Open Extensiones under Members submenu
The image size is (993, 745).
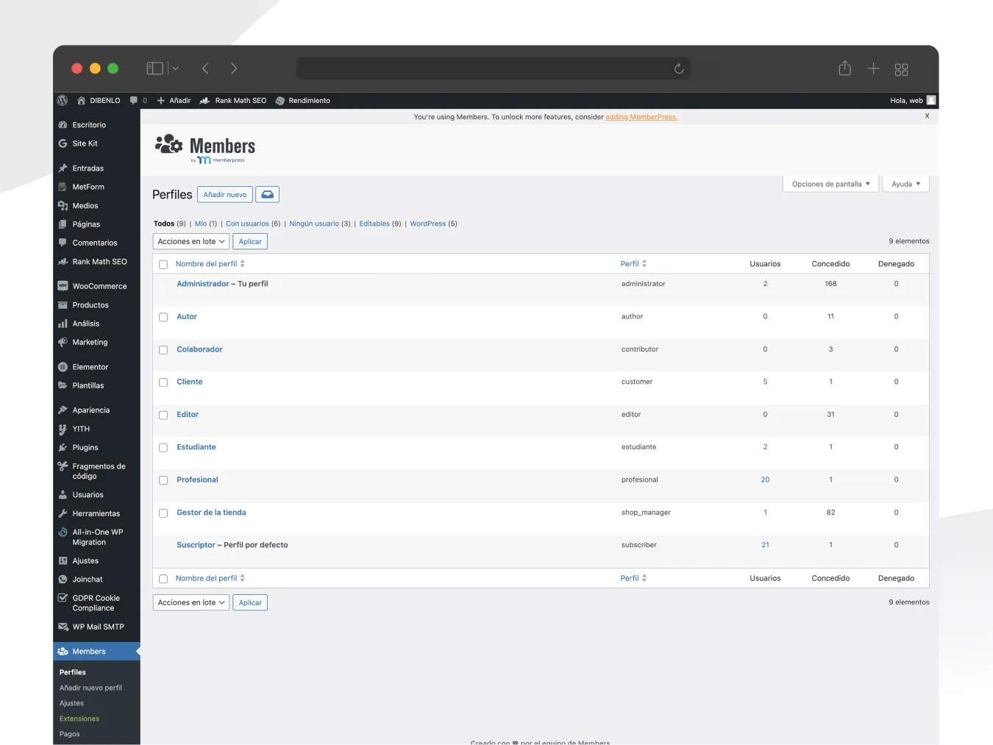pos(79,719)
